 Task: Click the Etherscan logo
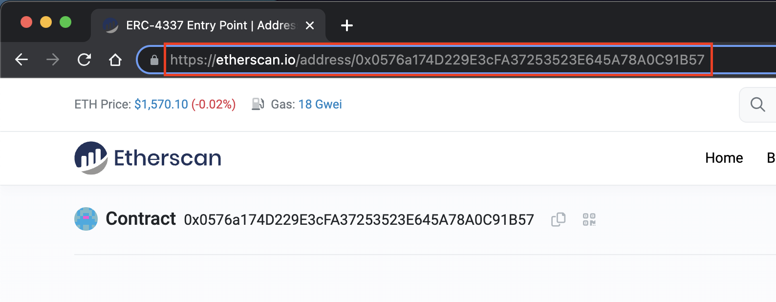tap(147, 157)
